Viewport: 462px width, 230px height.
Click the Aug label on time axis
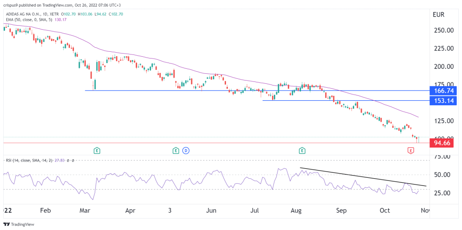(x=296, y=210)
